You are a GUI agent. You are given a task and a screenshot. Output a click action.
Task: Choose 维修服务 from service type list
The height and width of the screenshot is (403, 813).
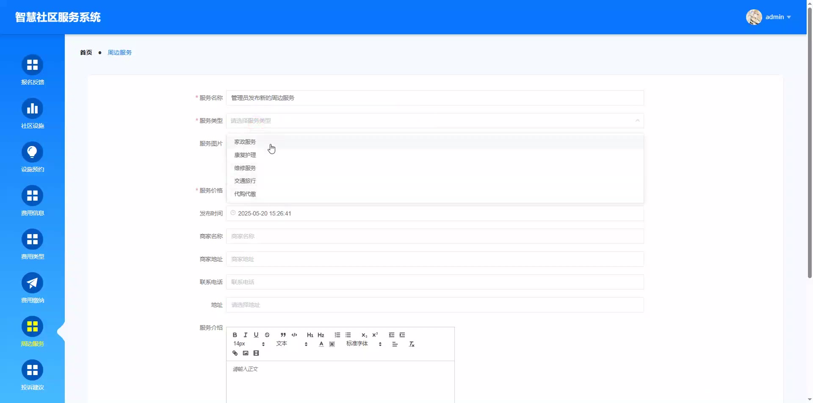(x=435, y=168)
